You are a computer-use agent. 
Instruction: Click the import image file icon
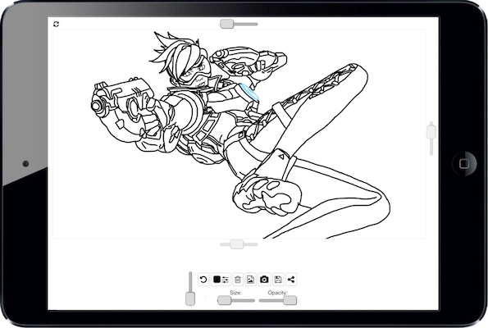point(250,280)
